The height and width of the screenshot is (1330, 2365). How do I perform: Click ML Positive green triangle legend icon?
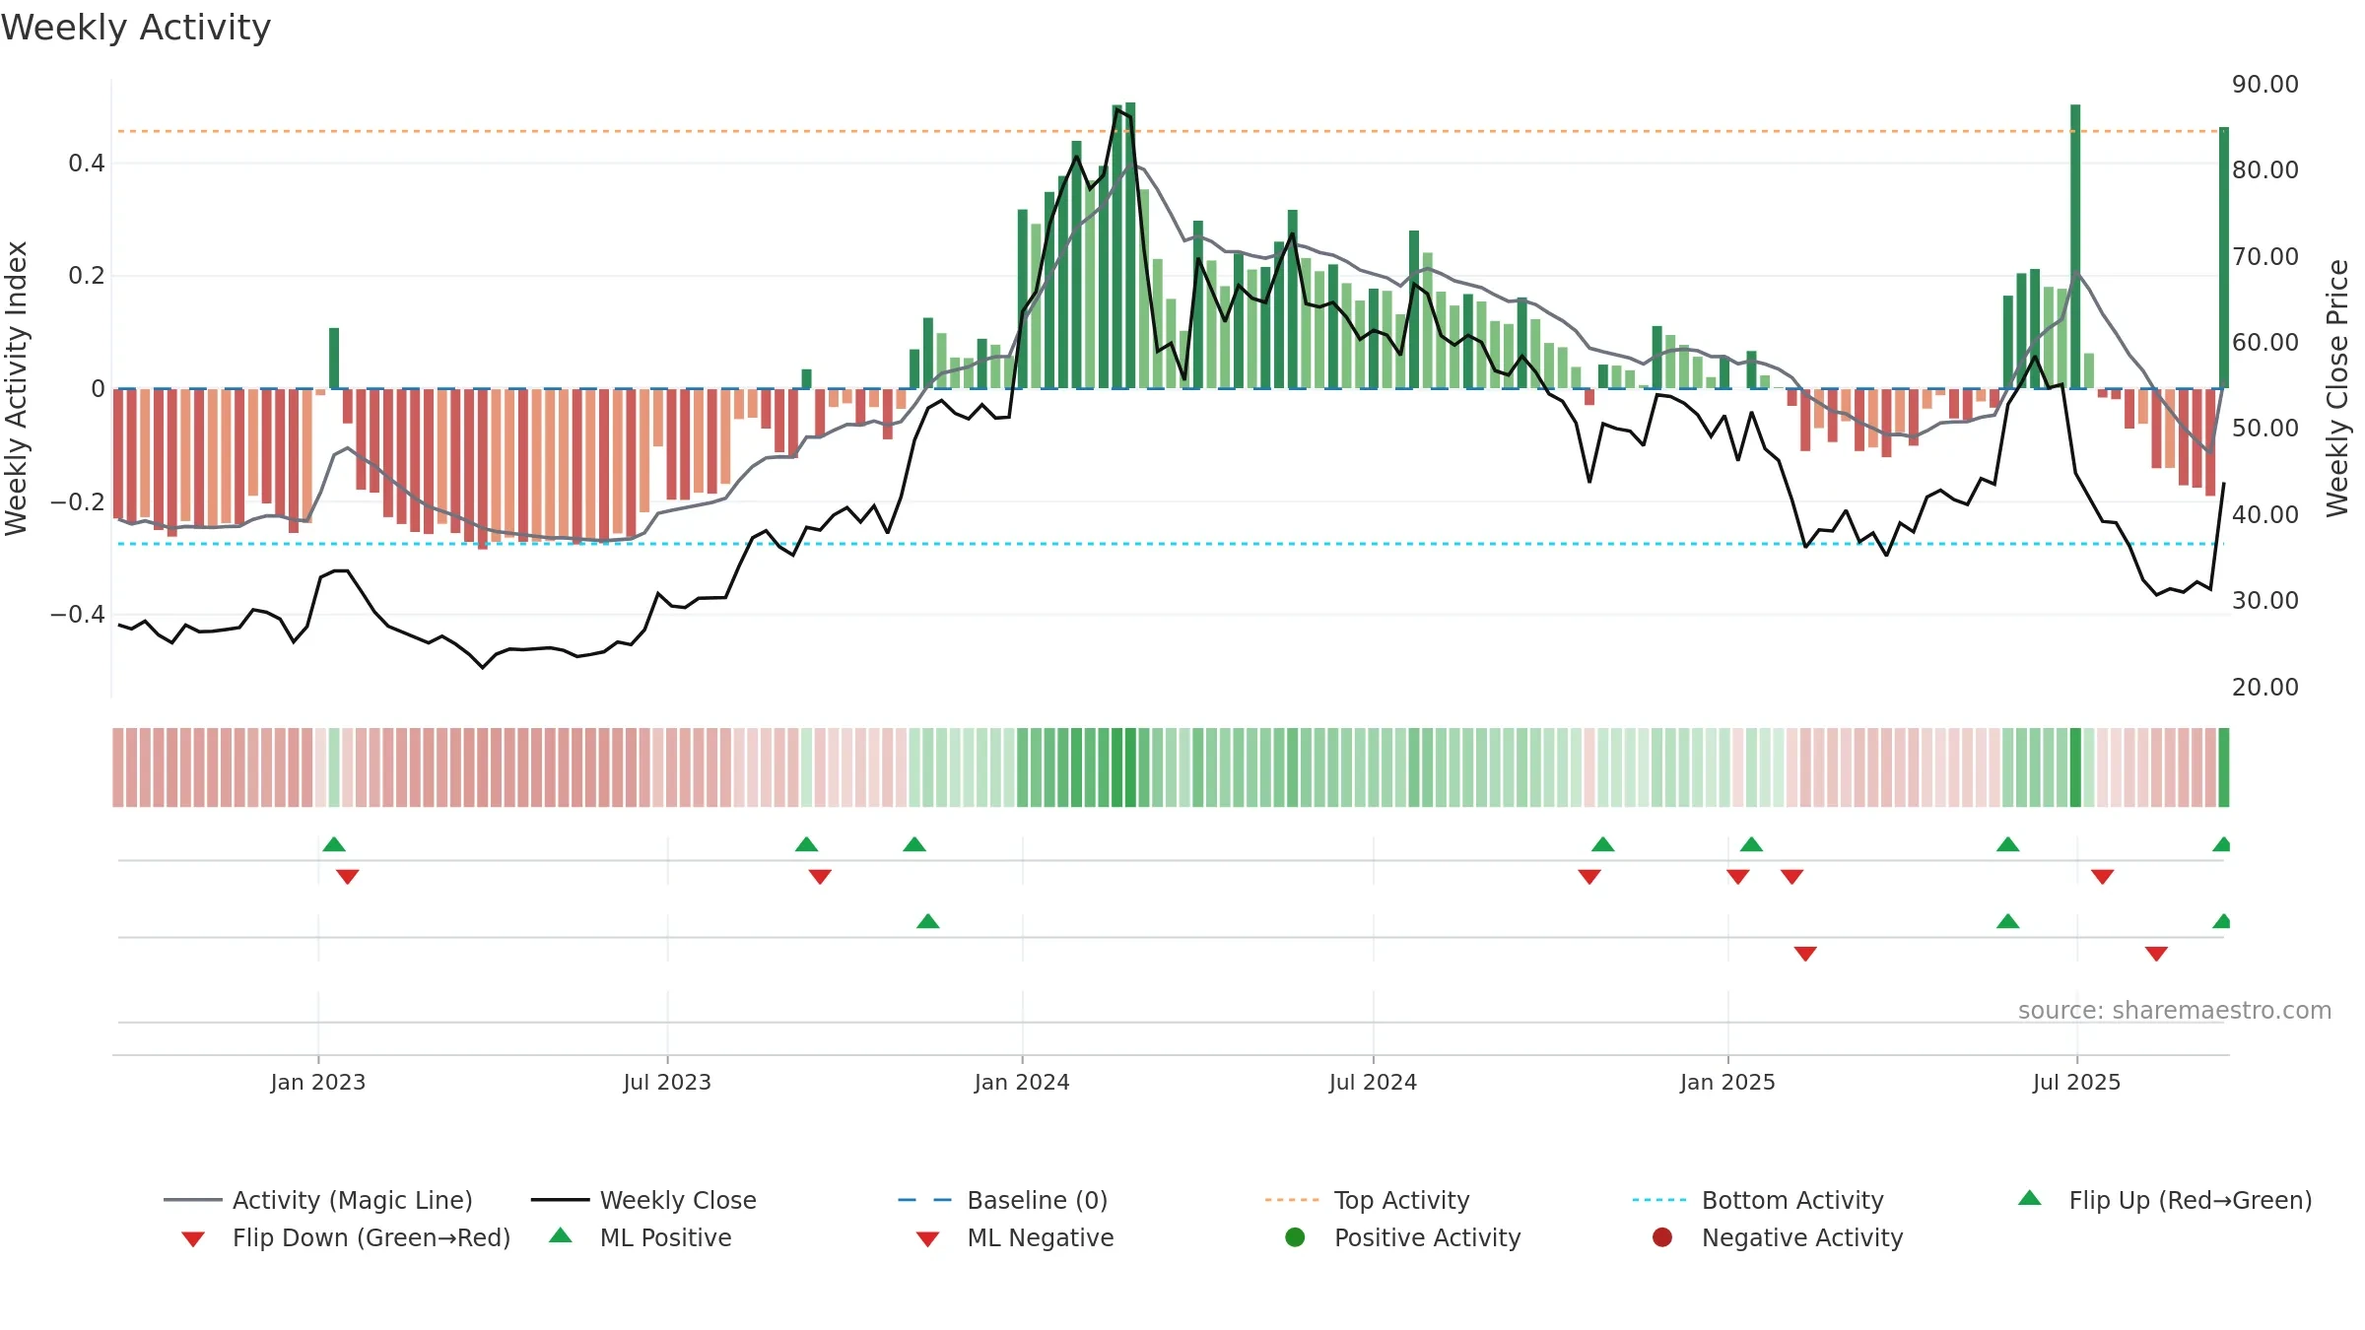pyautogui.click(x=561, y=1235)
